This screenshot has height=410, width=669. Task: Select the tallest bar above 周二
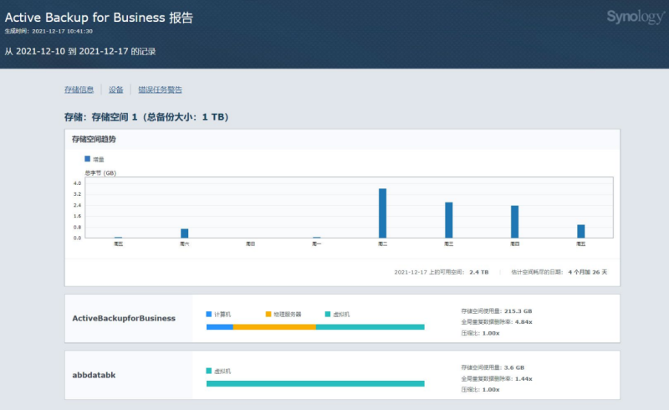[382, 213]
